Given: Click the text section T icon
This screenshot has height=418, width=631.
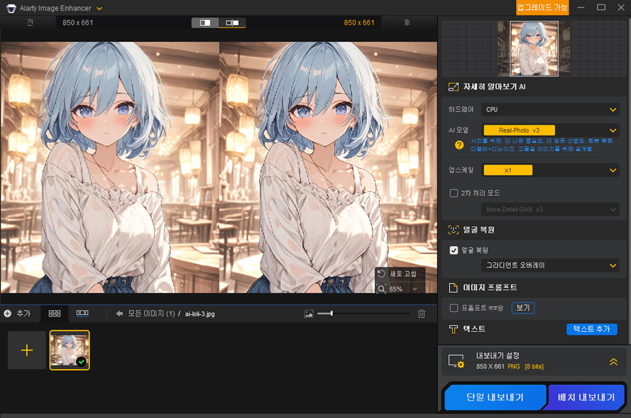Looking at the screenshot, I should [x=454, y=330].
